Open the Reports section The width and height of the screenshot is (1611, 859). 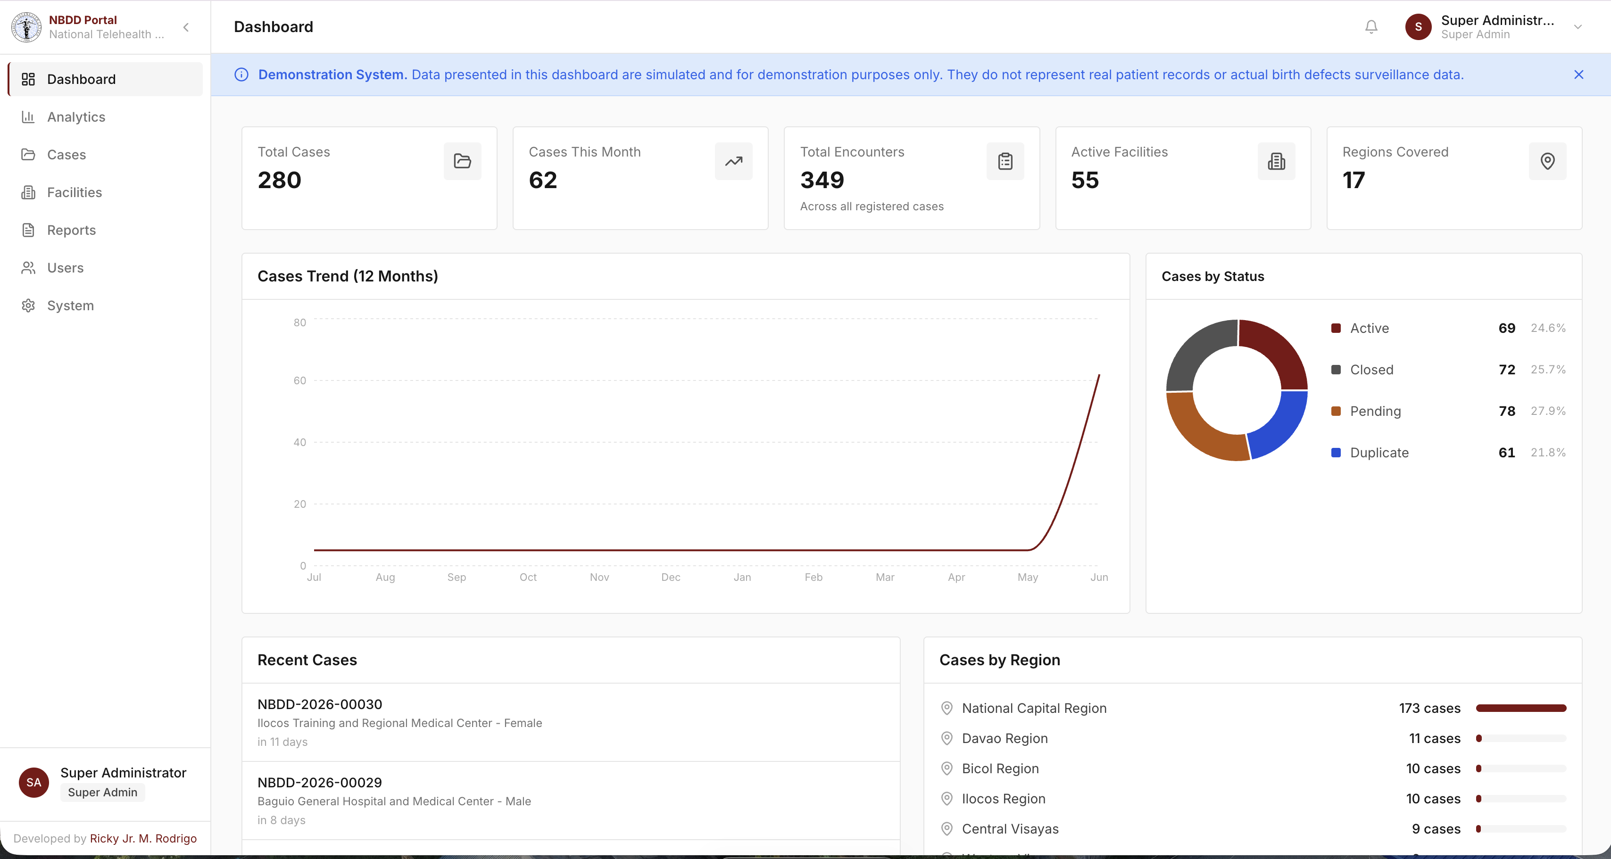click(105, 230)
